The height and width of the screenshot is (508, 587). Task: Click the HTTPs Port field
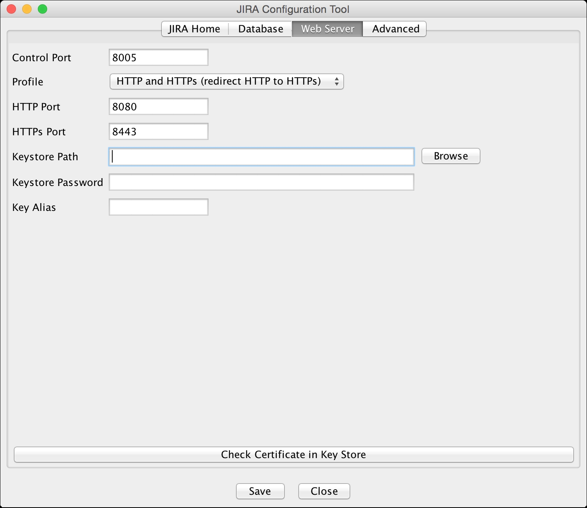pyautogui.click(x=159, y=131)
